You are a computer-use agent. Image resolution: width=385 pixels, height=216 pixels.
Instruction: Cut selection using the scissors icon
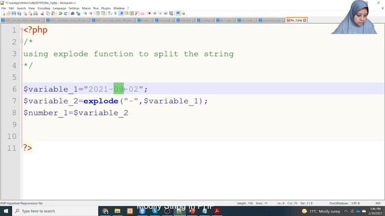[43, 13]
